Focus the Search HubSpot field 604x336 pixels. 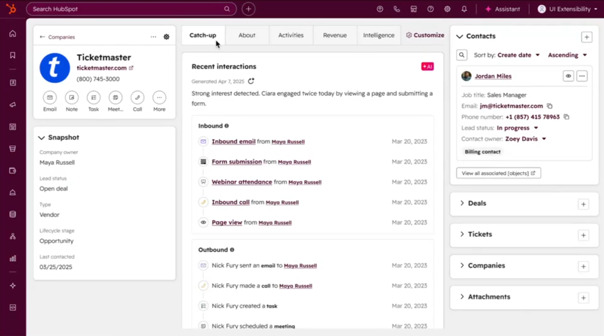pyautogui.click(x=131, y=9)
